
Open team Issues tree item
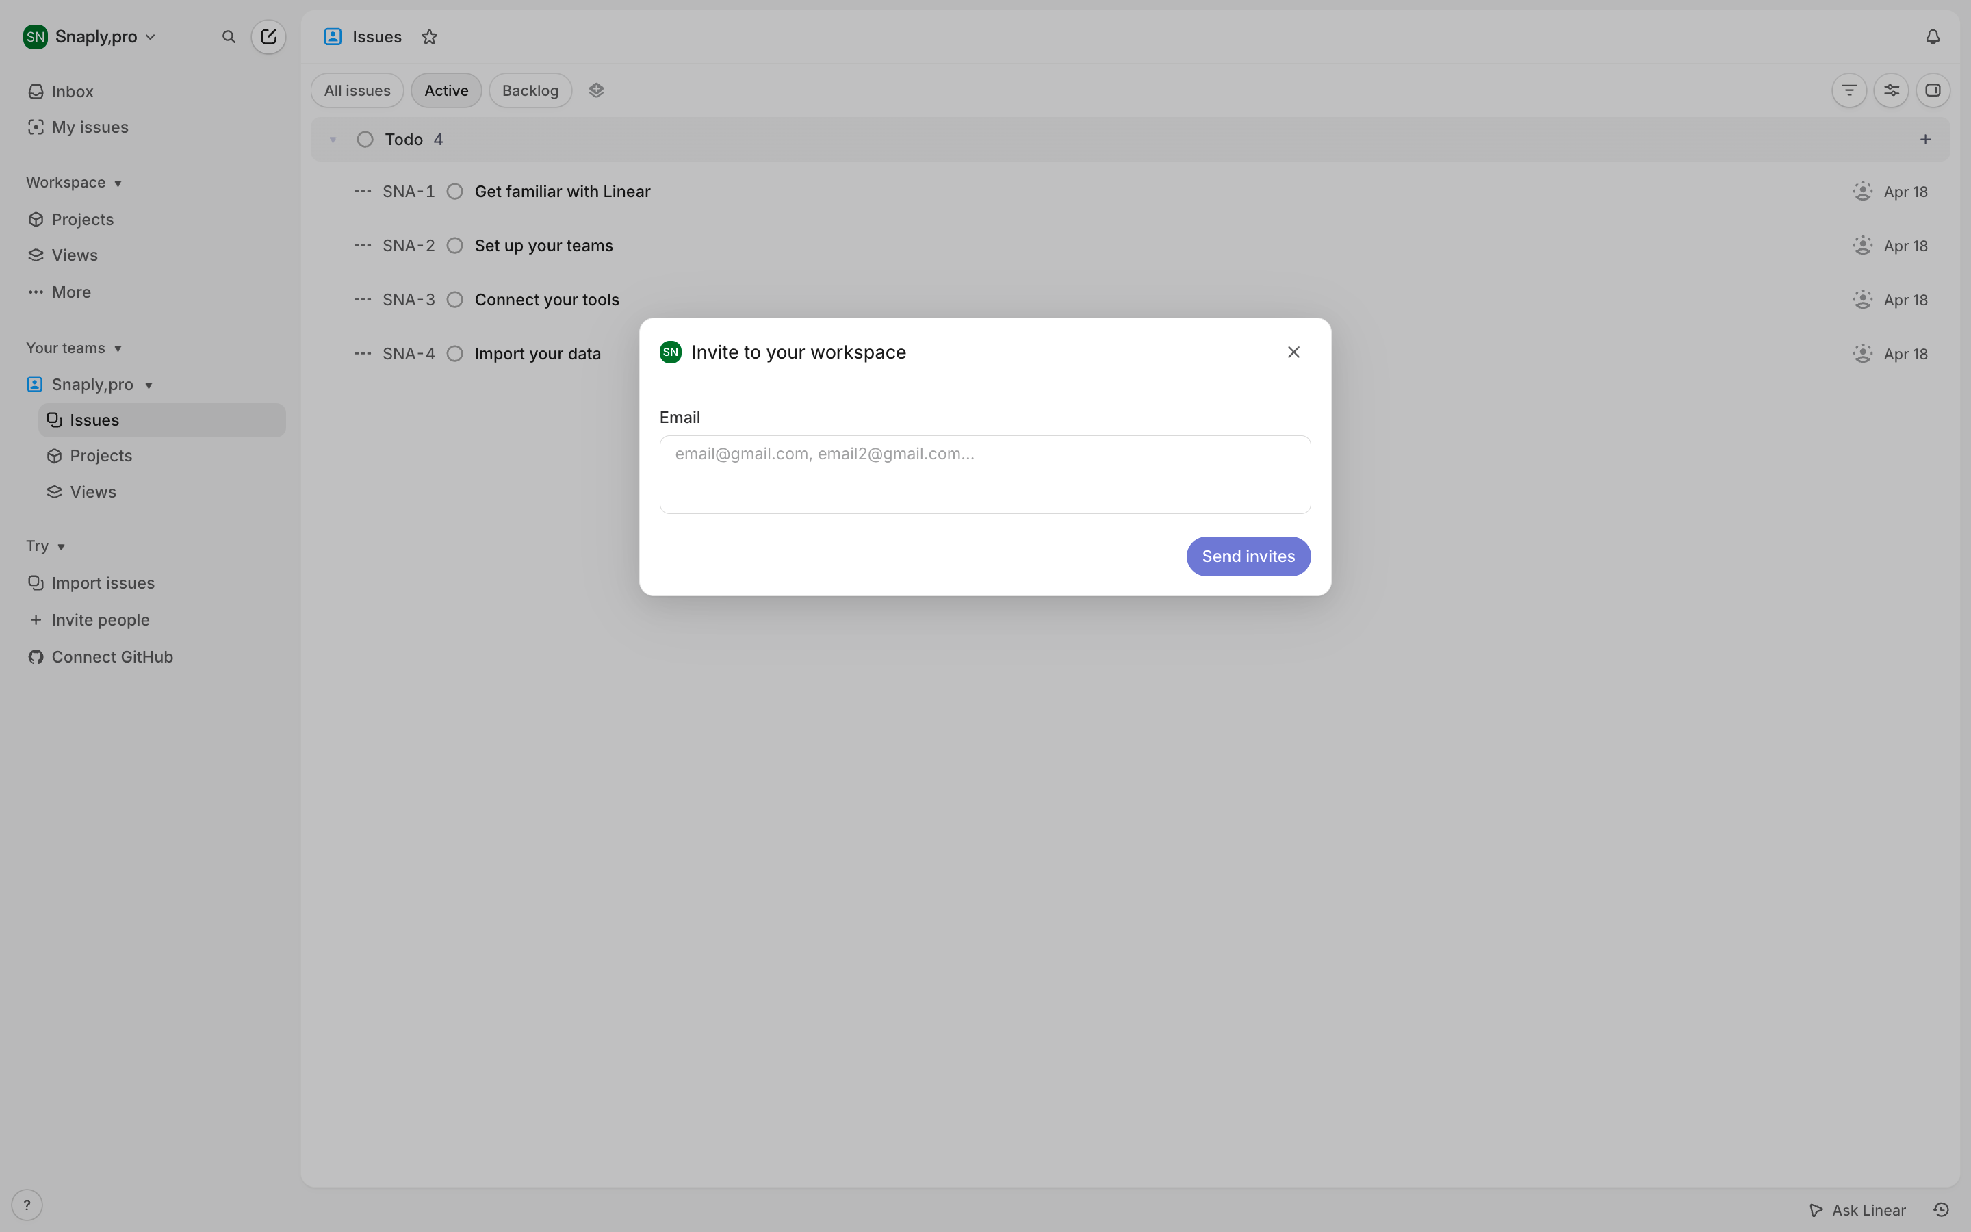[162, 420]
